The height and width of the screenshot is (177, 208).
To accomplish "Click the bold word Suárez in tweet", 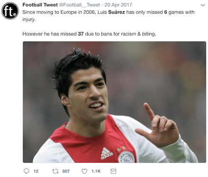I will pyautogui.click(x=116, y=12).
